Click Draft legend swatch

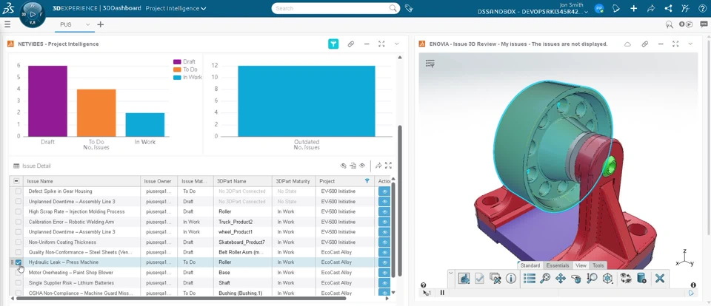[177, 61]
